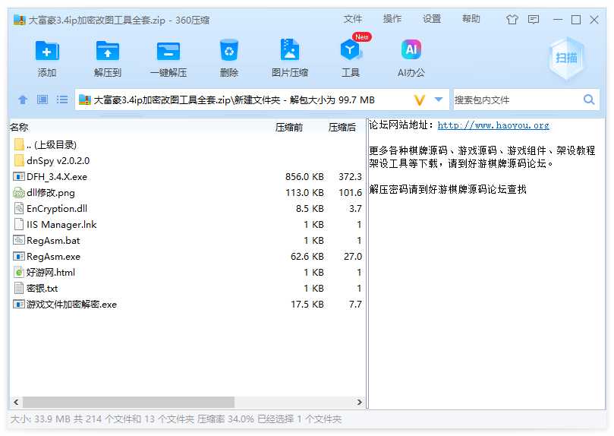Click in the 搜索包内文件 search field
Image resolution: width=614 pixels, height=436 pixels.
[x=517, y=100]
